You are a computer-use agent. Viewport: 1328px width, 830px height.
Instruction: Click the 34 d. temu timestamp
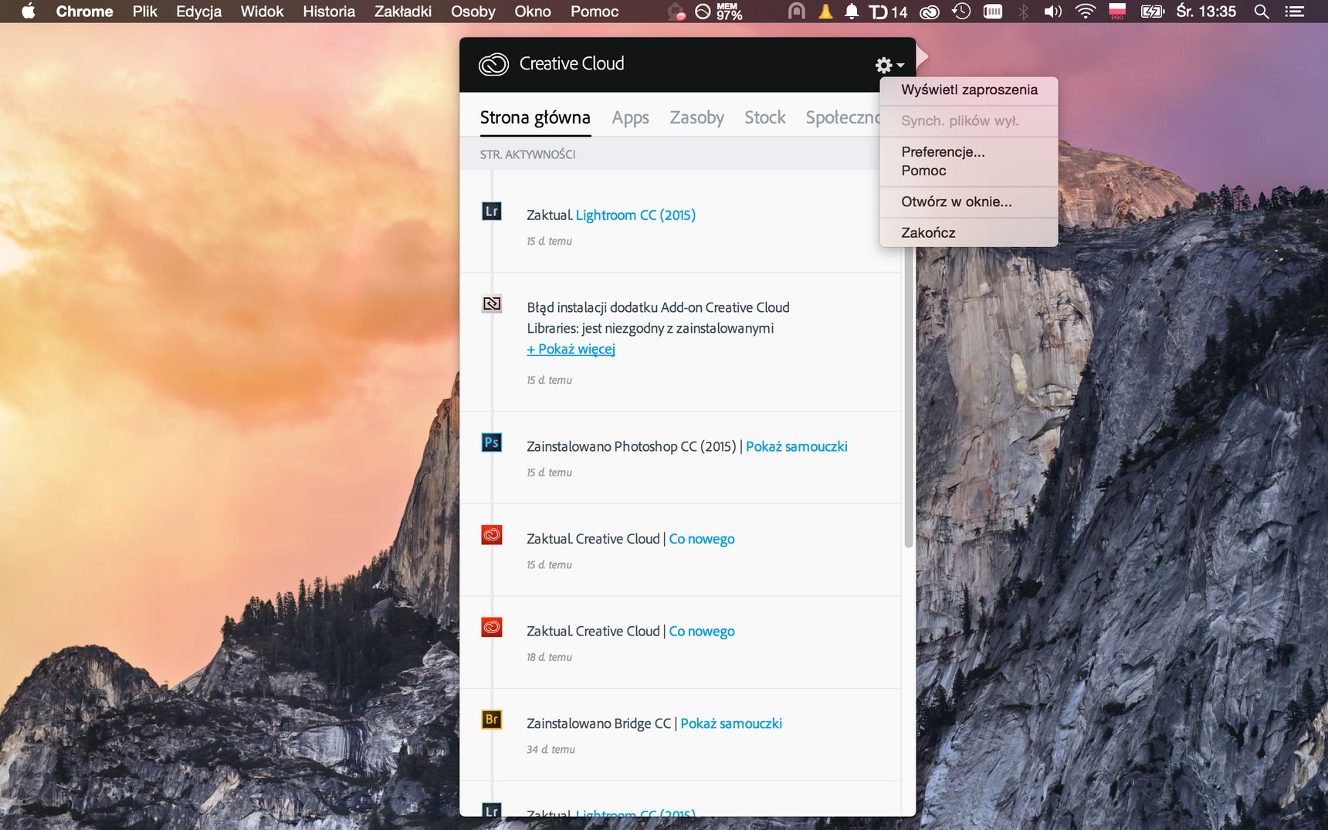click(551, 750)
